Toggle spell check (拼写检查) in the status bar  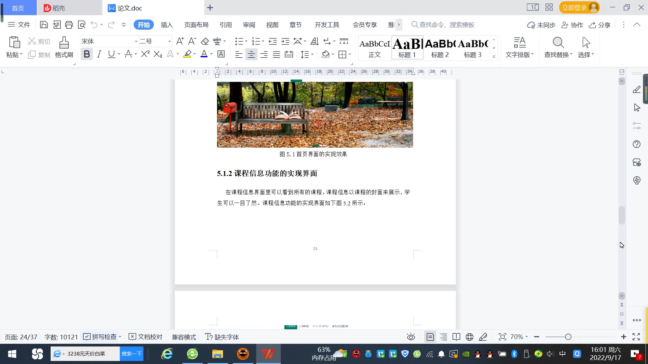[101, 337]
